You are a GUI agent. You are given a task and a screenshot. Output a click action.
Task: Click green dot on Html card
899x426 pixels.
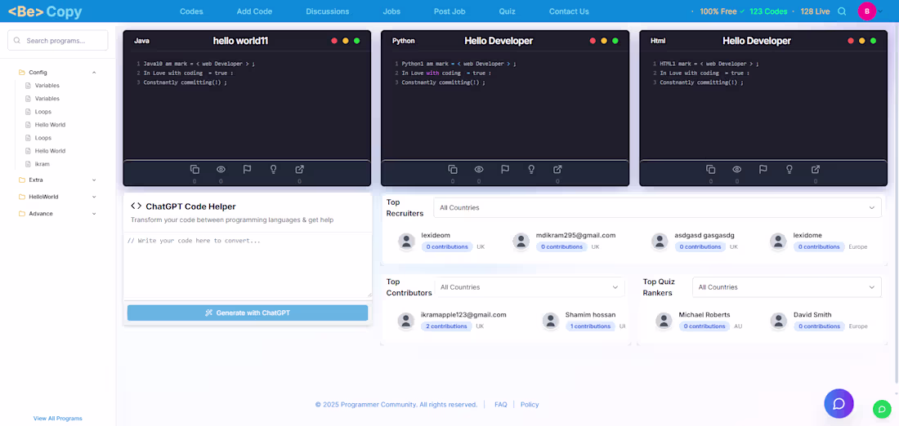[x=873, y=41]
